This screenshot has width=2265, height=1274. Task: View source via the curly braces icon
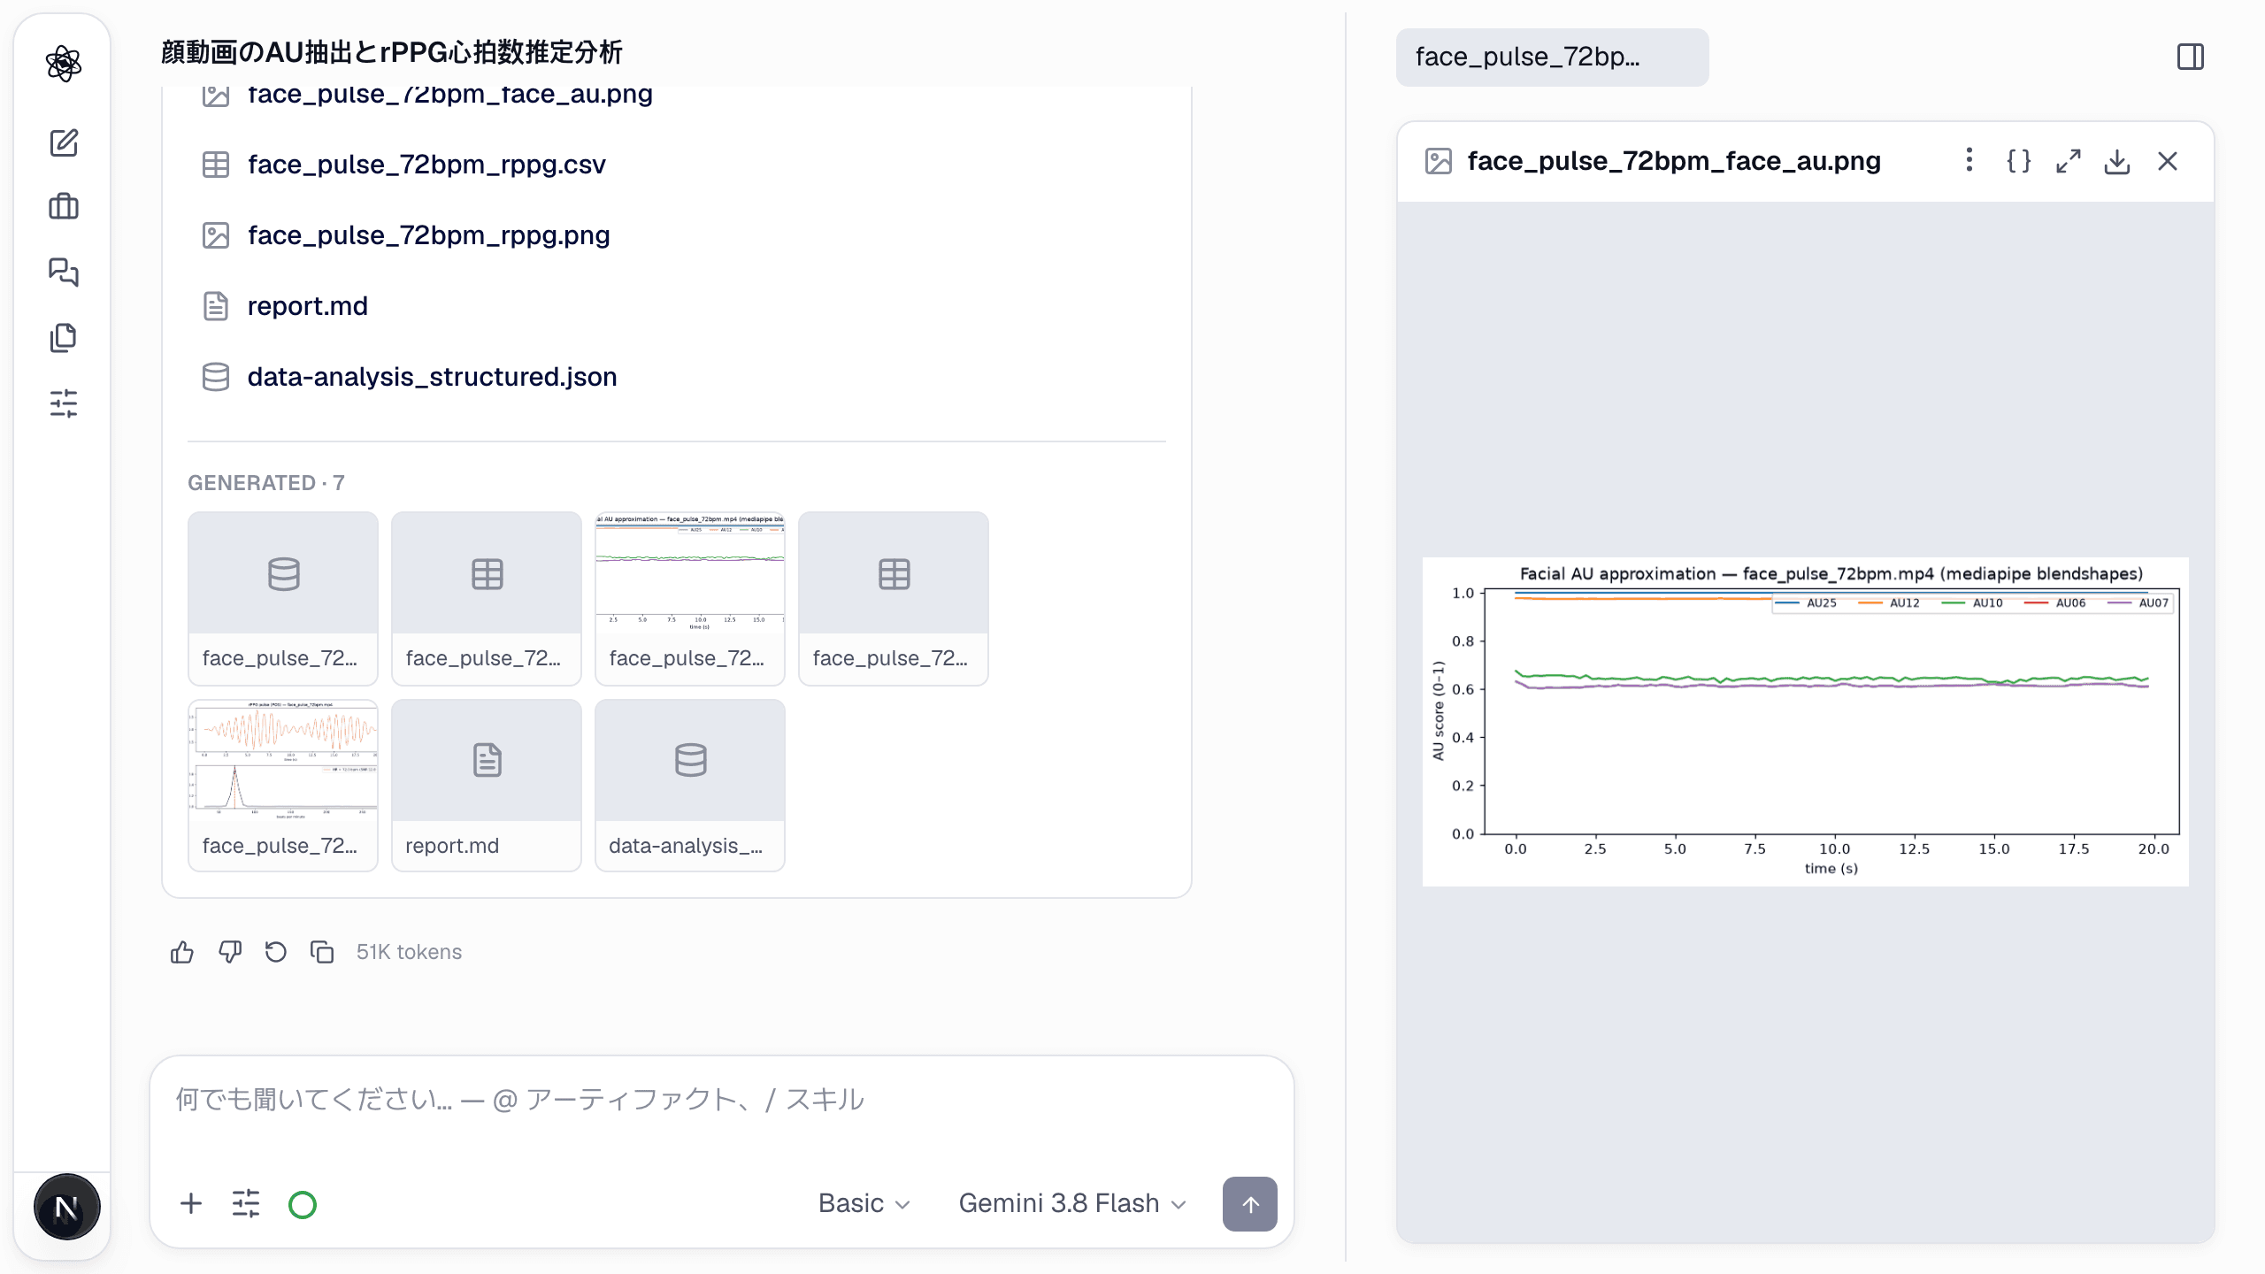[2018, 161]
